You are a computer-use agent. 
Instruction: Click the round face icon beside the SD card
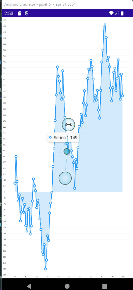(27, 13)
